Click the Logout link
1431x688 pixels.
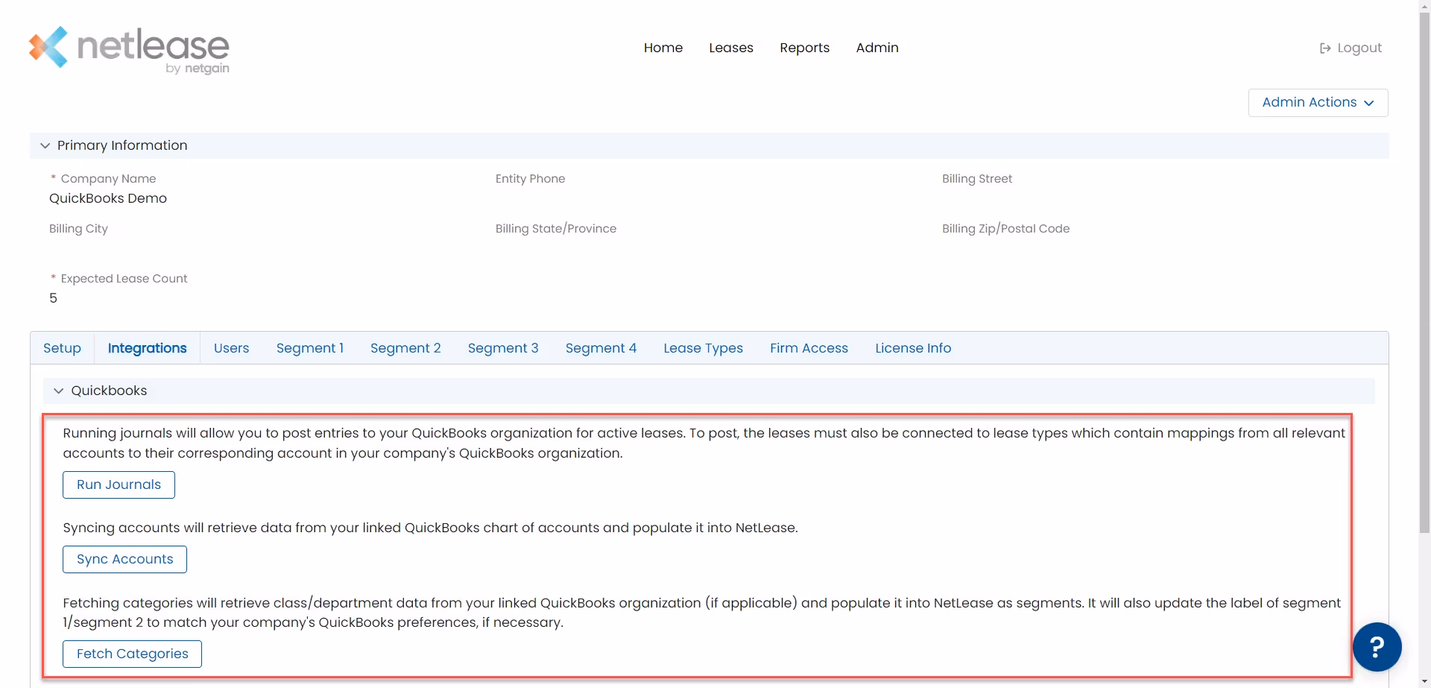1359,47
